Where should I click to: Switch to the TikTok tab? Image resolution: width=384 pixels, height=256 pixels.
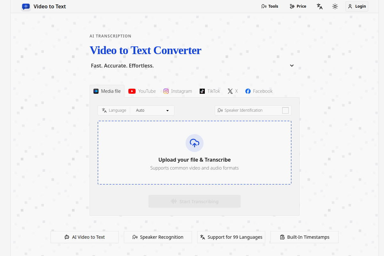[x=210, y=91]
